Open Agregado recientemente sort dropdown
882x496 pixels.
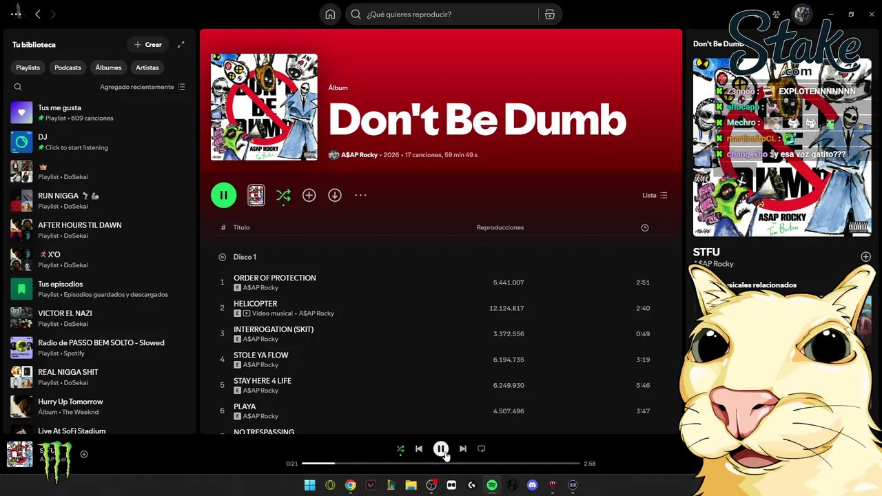[x=143, y=87]
